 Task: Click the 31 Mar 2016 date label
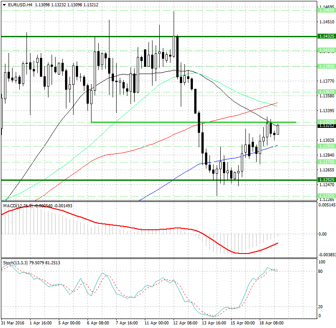point(13,323)
